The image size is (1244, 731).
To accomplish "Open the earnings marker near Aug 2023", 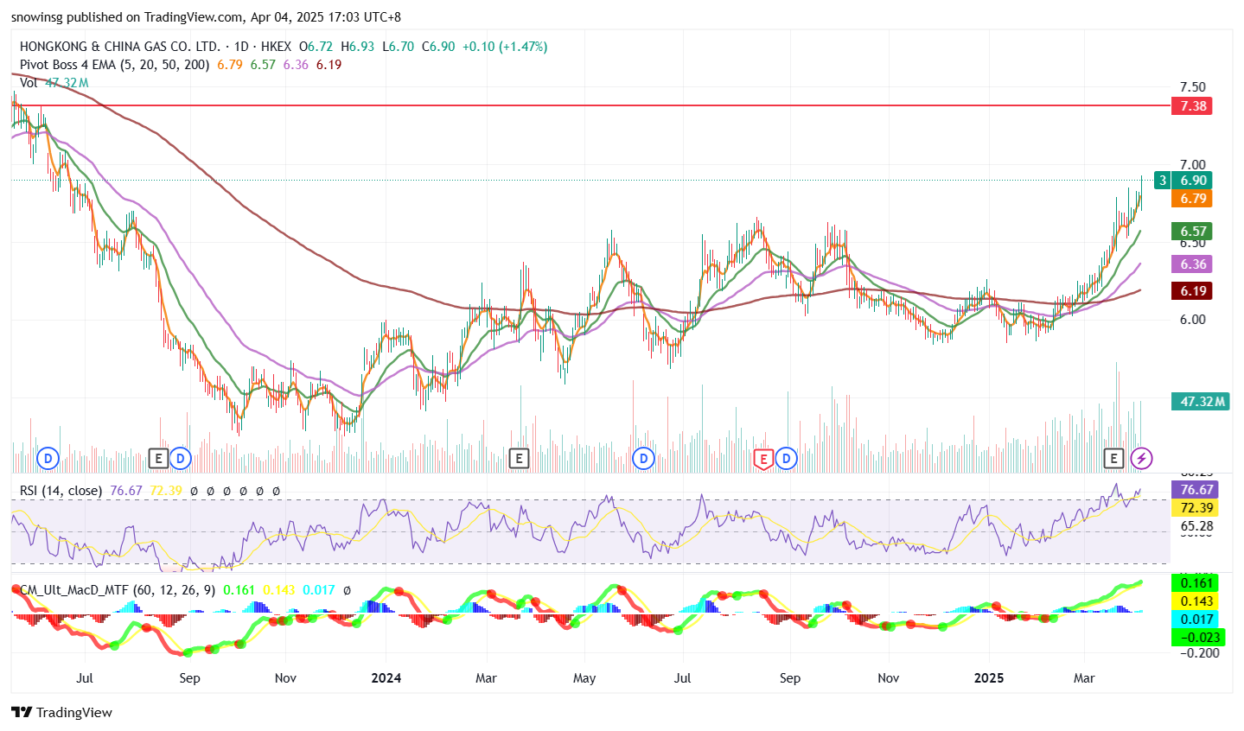I will pos(157,458).
